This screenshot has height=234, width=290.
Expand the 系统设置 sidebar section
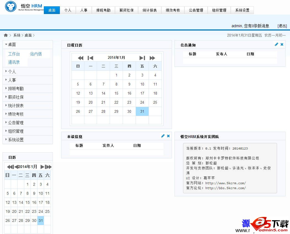[x=16, y=140]
